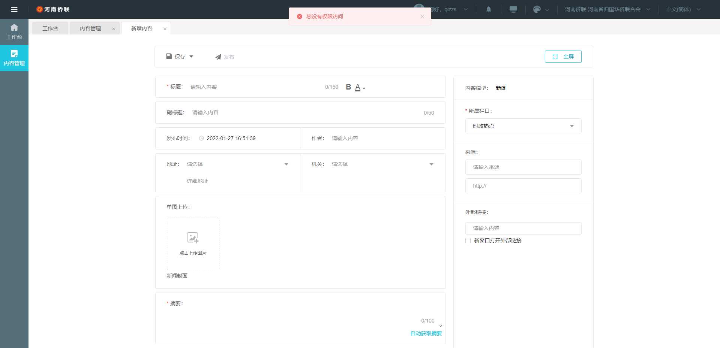This screenshot has height=348, width=720.
Task: Dismiss the 您没有权限访问 alert
Action: coord(422,16)
